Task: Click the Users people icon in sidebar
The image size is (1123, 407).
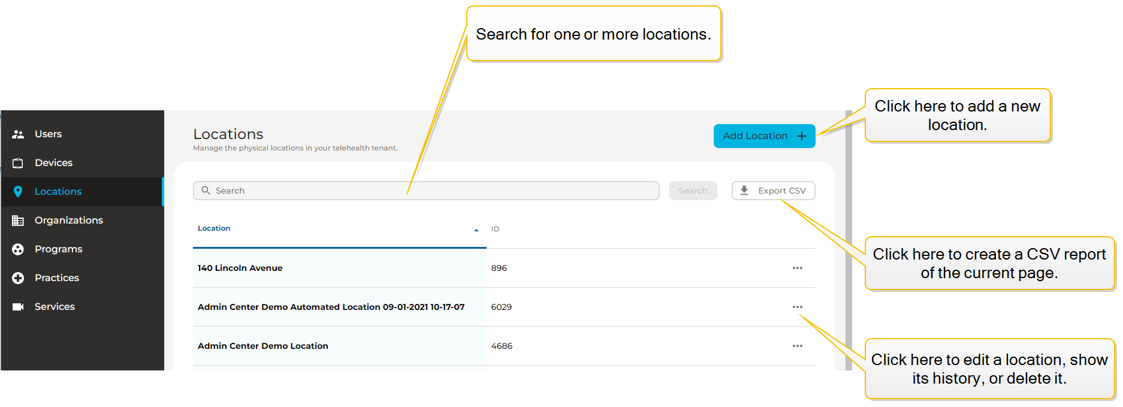Action: tap(18, 134)
